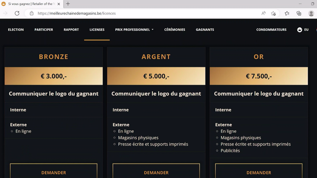Image resolution: width=317 pixels, height=178 pixels.
Task: Request the Or license with DEMANDER
Action: click(259, 171)
